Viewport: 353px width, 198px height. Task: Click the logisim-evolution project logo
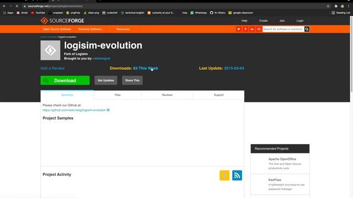pos(50,50)
